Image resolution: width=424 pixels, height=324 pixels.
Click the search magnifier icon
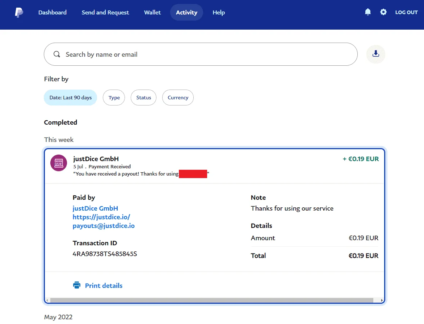(57, 54)
